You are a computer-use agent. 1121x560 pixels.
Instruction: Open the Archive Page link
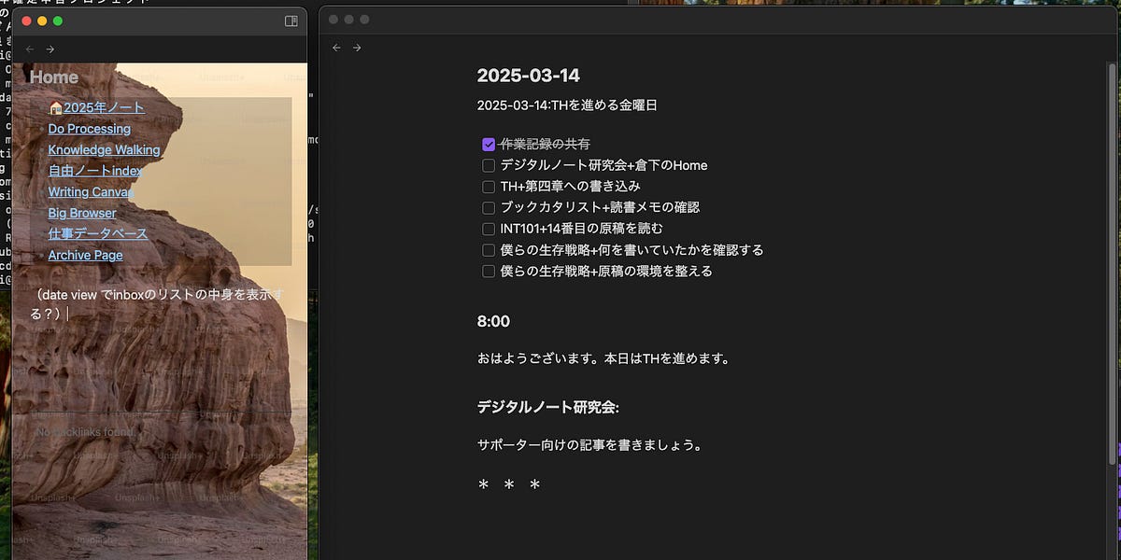point(86,256)
